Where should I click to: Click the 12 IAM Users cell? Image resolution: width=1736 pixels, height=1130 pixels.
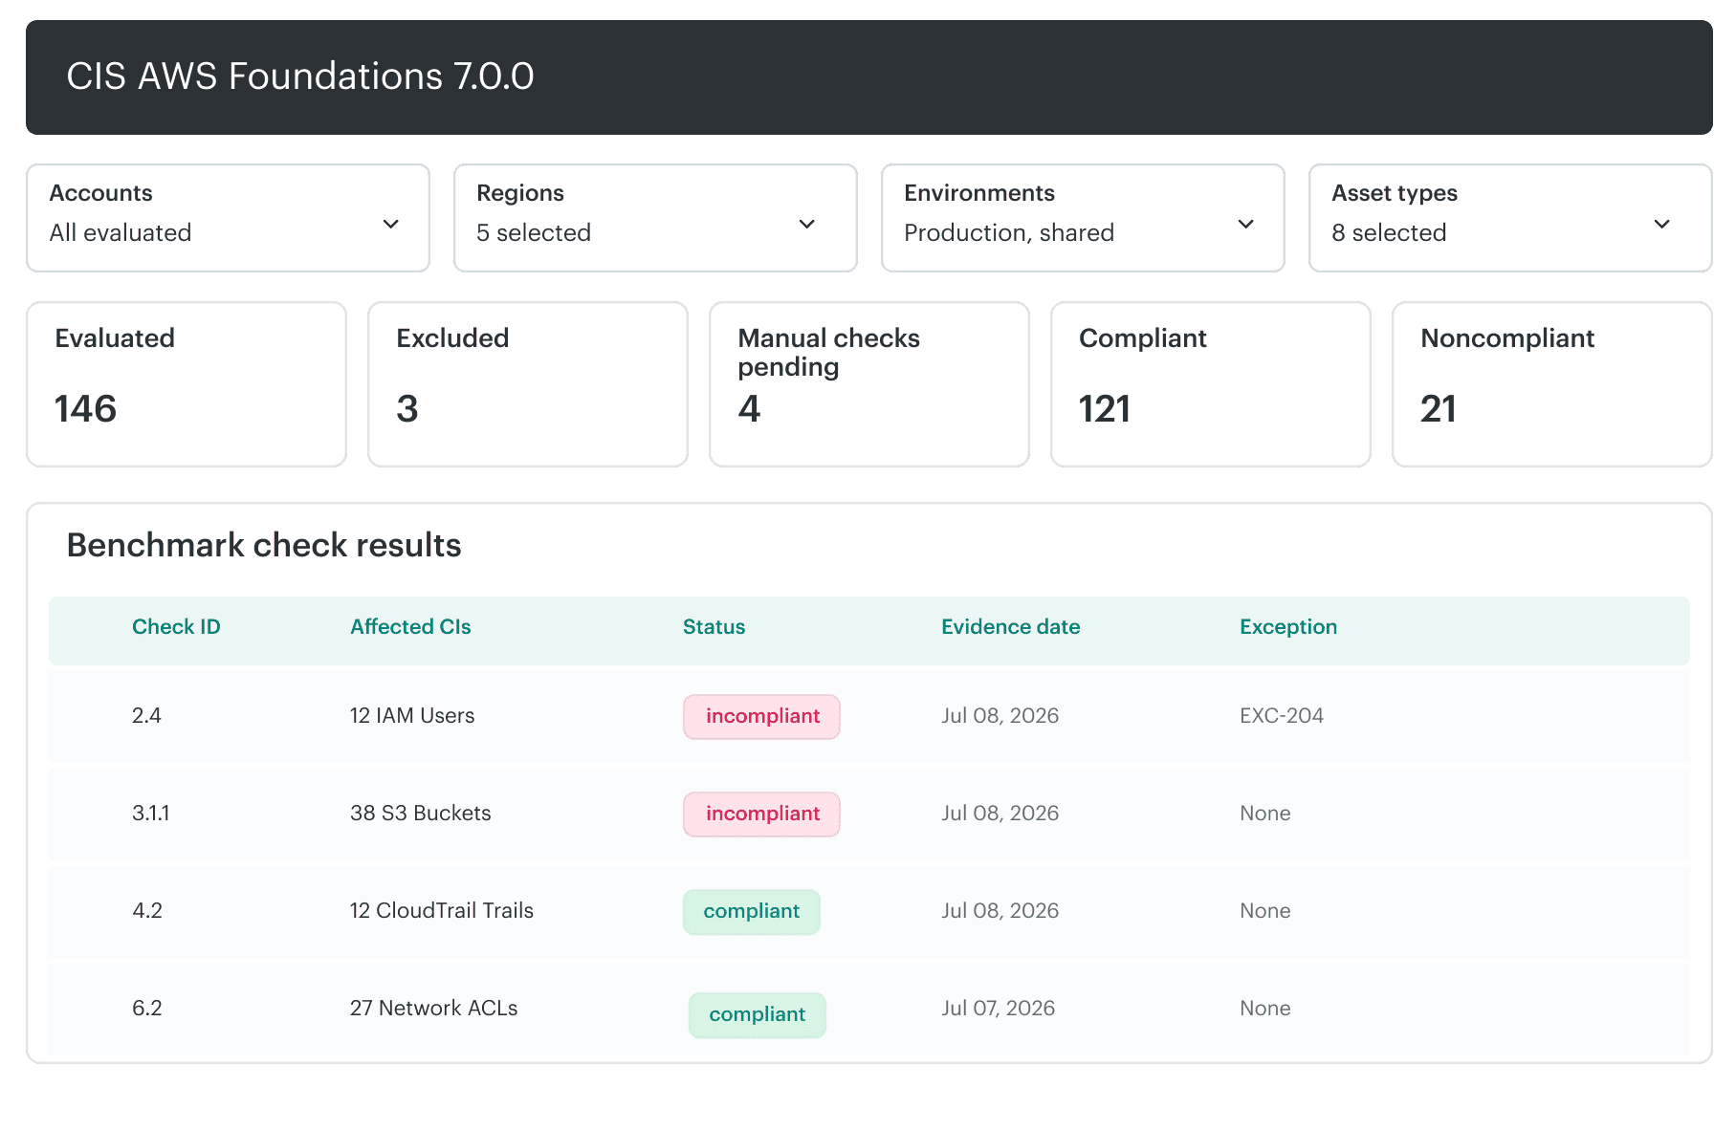(x=412, y=716)
